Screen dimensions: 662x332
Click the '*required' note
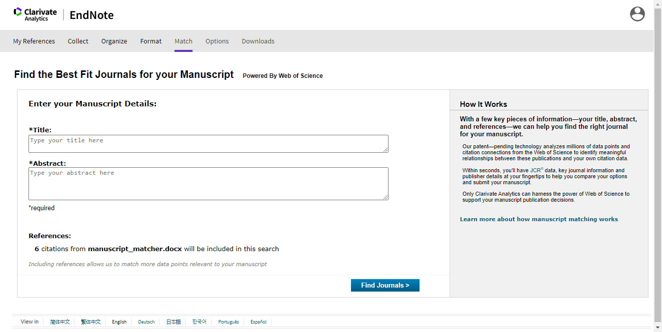(41, 208)
